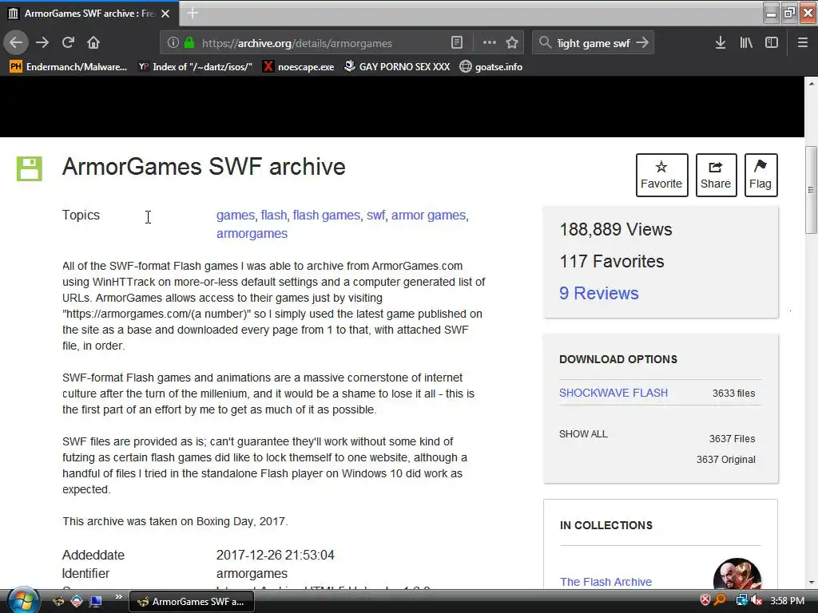Viewport: 818px width, 613px height.
Task: Click The Flash Archive collection thumbnail
Action: (x=737, y=575)
